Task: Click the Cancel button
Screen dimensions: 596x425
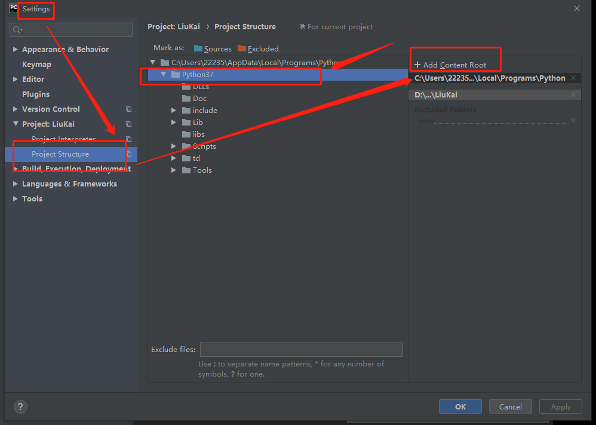Action: (510, 406)
